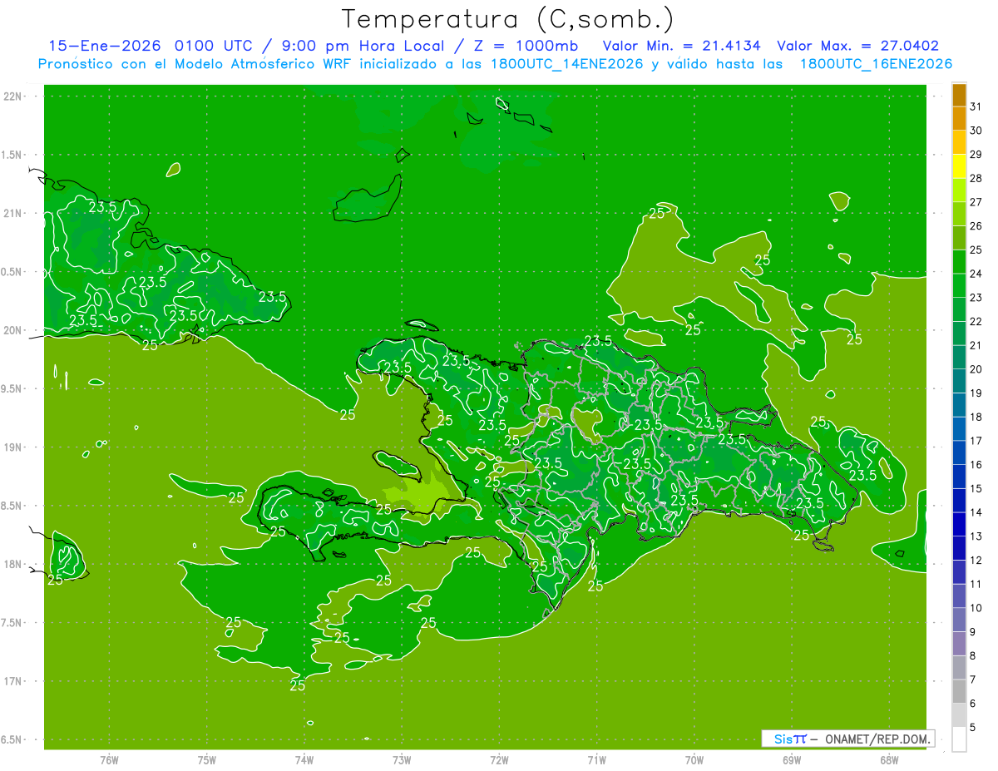Click legend value "31" on color bar

pos(976,106)
